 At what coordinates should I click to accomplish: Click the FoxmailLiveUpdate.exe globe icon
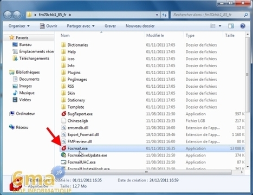click(63, 155)
